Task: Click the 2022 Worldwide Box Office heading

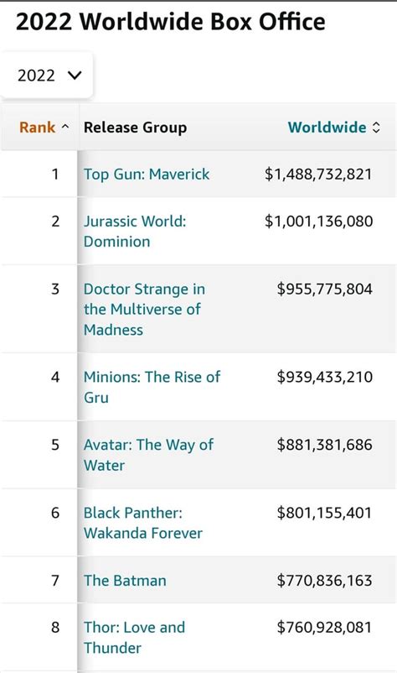Action: [x=171, y=22]
